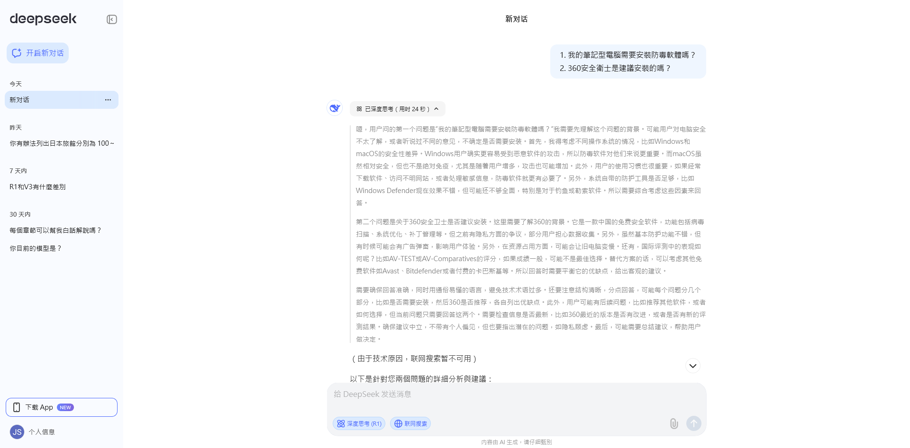The width and height of the screenshot is (910, 448).
Task: Attach a file with the paperclip icon
Action: coord(674,423)
